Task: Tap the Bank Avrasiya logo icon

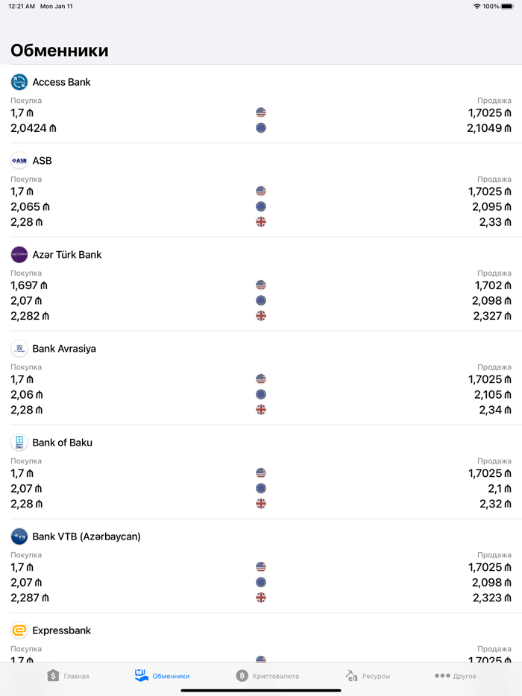Action: tap(19, 349)
